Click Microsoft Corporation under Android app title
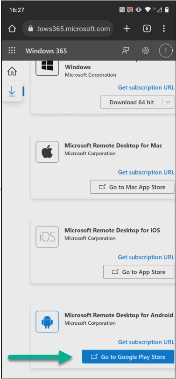Image resolution: width=176 pixels, height=379 pixels. (90, 323)
